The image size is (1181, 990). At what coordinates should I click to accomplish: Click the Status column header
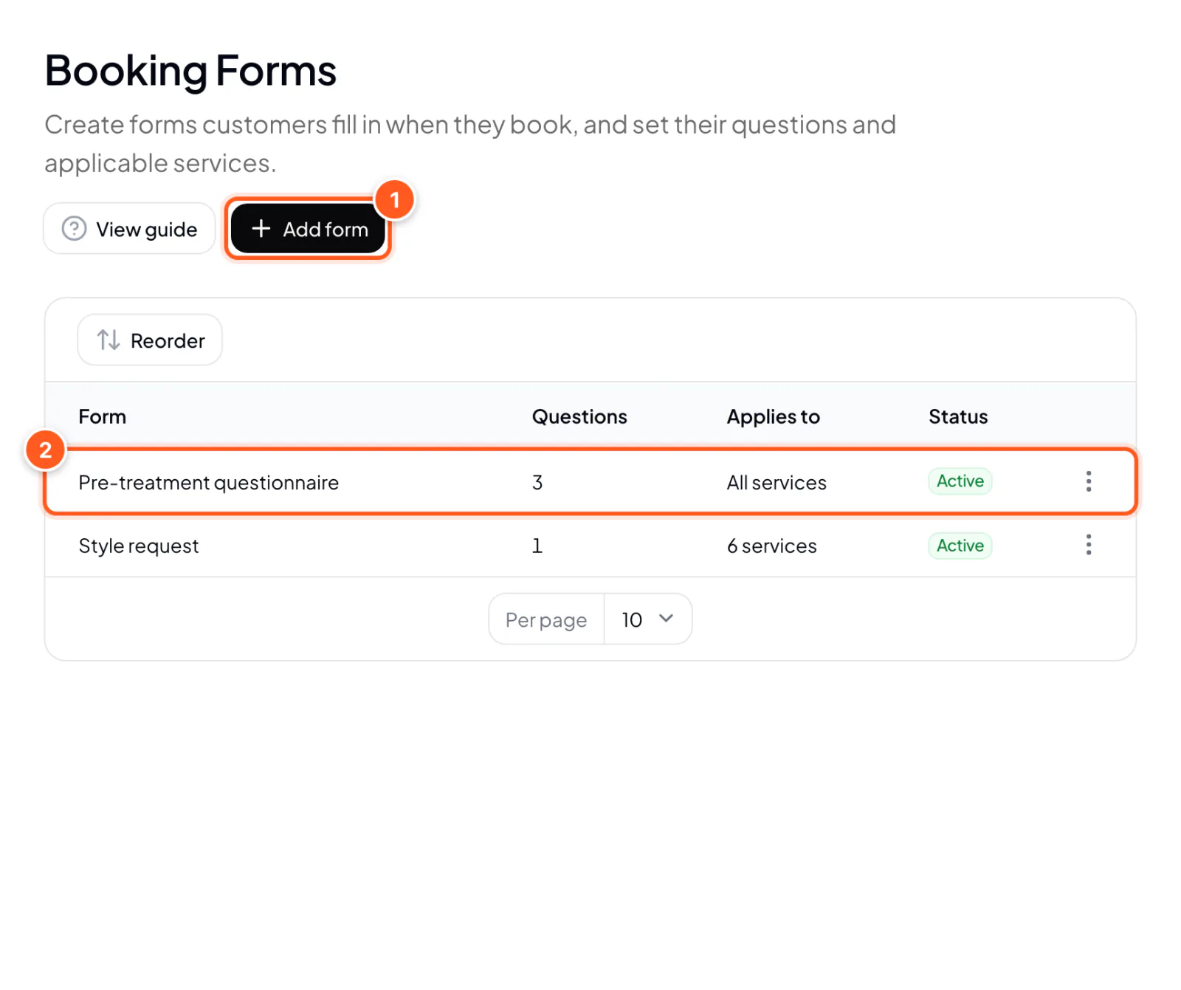click(957, 416)
